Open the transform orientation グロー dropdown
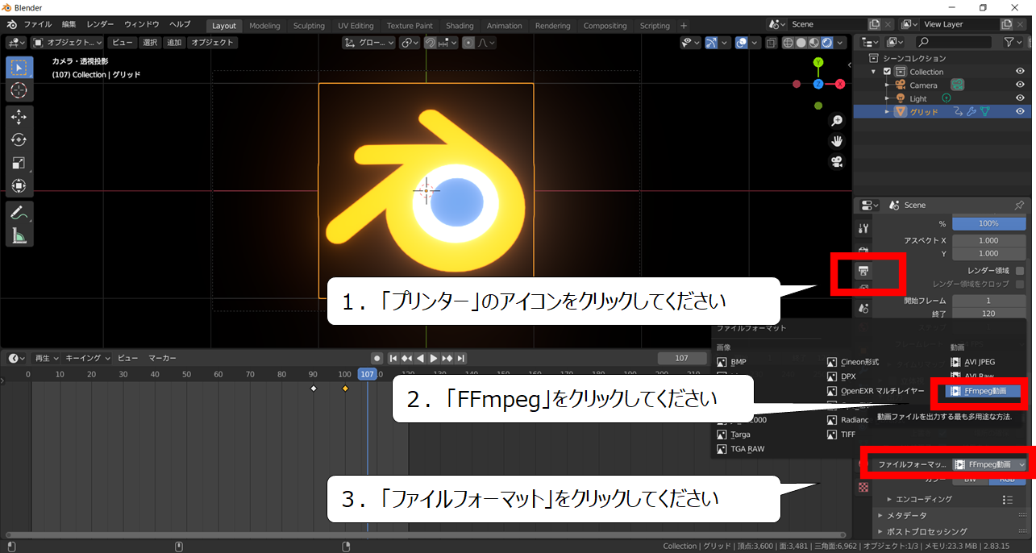The width and height of the screenshot is (1036, 553). [x=368, y=43]
